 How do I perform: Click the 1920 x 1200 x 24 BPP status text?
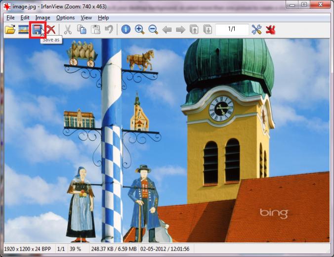[28, 249]
